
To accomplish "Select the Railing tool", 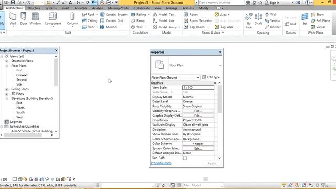I will [x=140, y=15].
